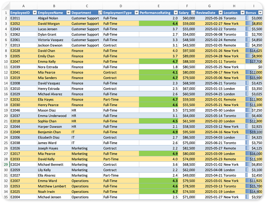Select the Benjamin Chan cell
Screen dimensions: 266x203
click(54, 132)
